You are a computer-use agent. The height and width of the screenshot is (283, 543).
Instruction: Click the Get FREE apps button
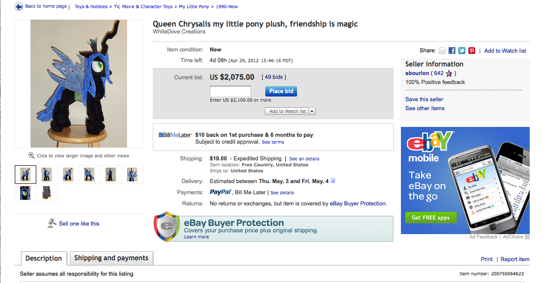pos(431,217)
